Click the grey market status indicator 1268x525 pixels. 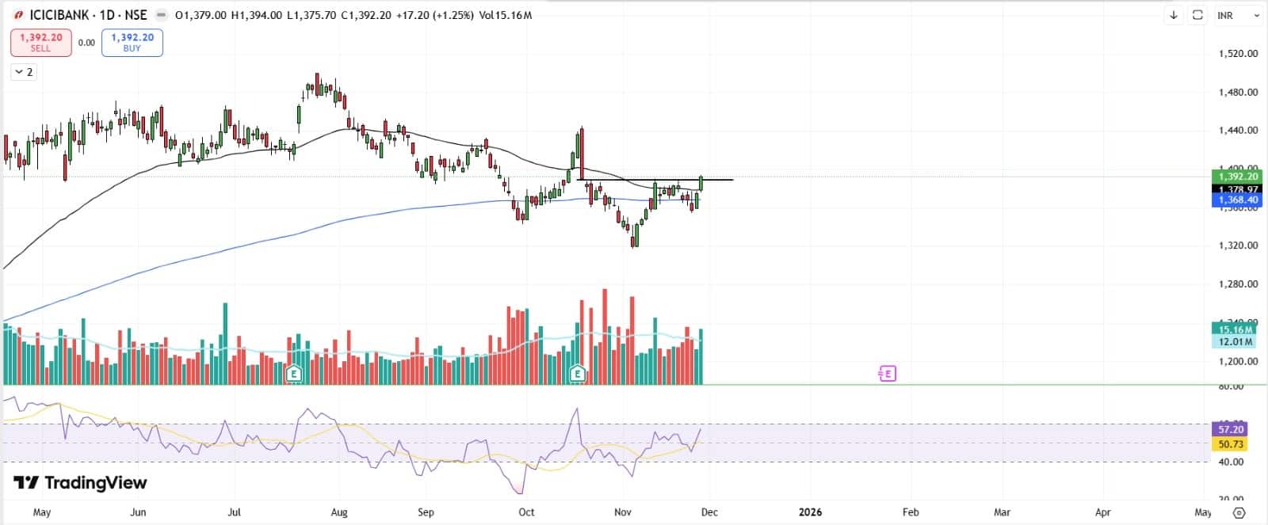pos(161,15)
